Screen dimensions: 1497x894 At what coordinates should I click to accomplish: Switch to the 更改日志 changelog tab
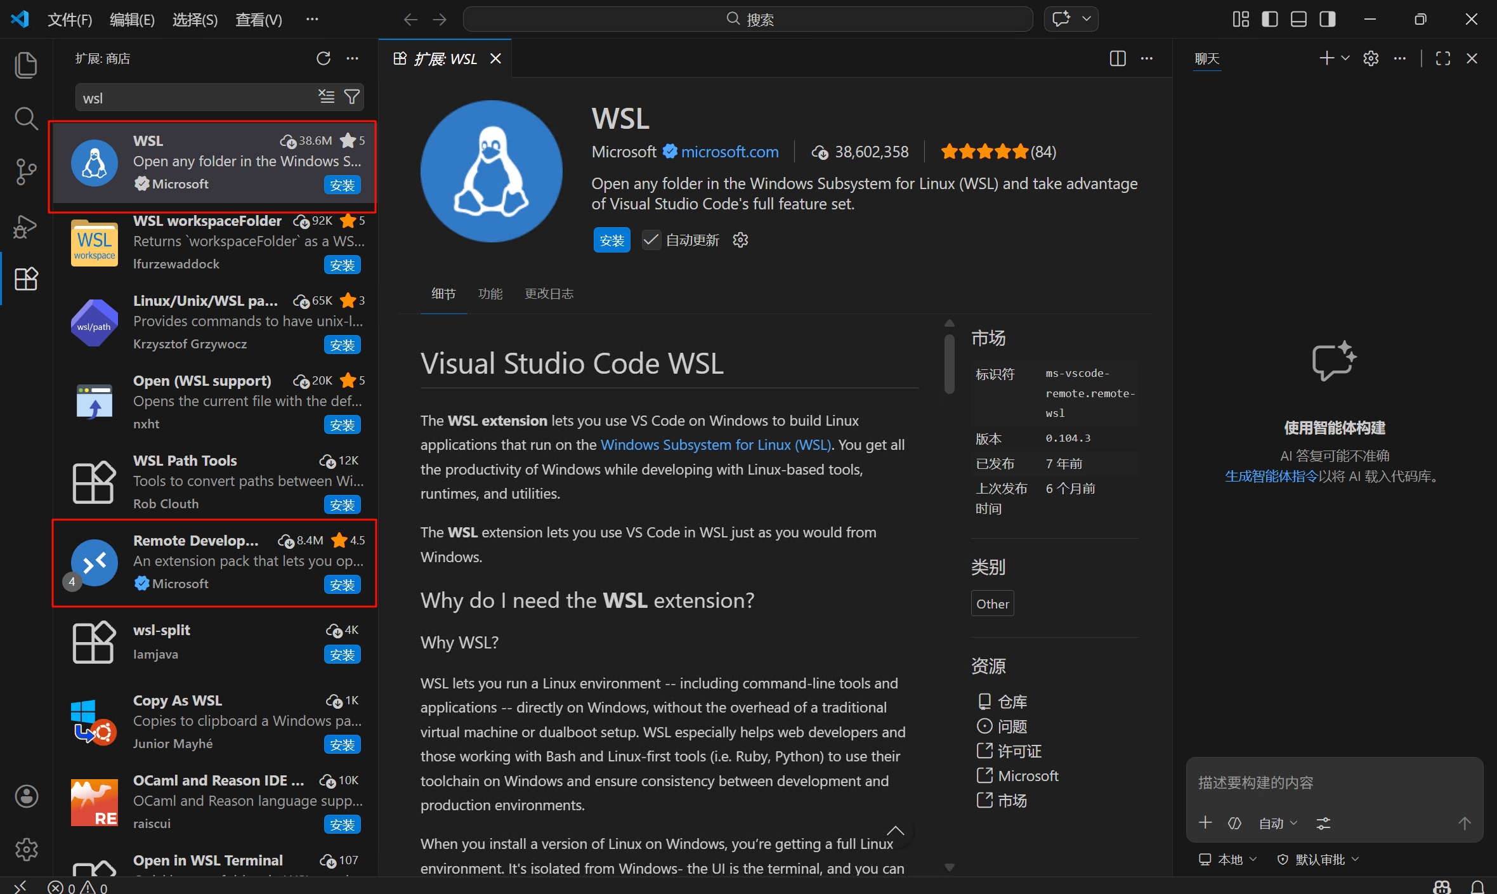[x=549, y=294]
